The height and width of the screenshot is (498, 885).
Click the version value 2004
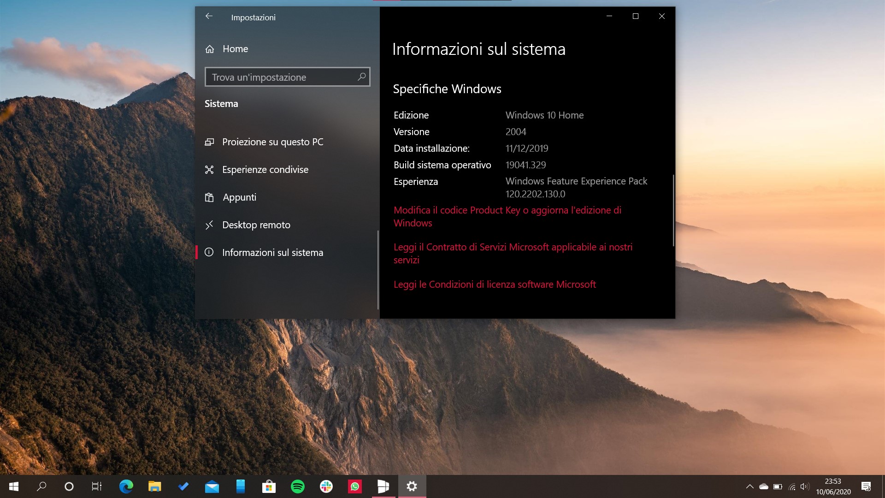click(516, 132)
